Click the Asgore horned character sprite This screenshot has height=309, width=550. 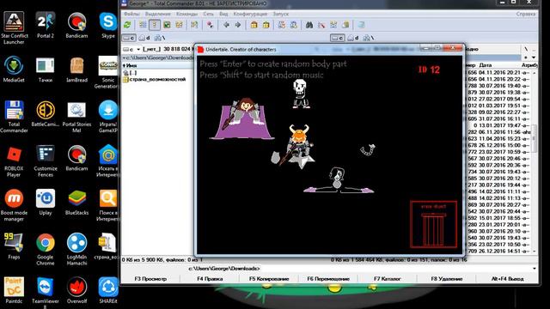[298, 145]
